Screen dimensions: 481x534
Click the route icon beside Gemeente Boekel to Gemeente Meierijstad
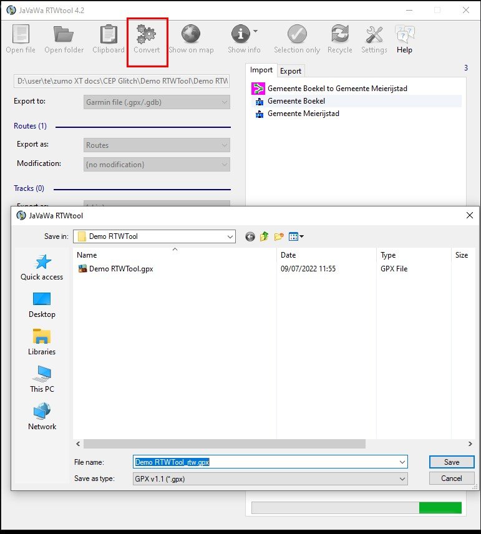(258, 89)
